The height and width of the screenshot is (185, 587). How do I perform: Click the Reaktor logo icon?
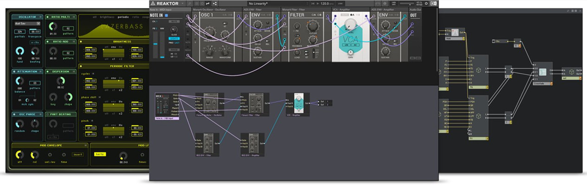pos(153,4)
